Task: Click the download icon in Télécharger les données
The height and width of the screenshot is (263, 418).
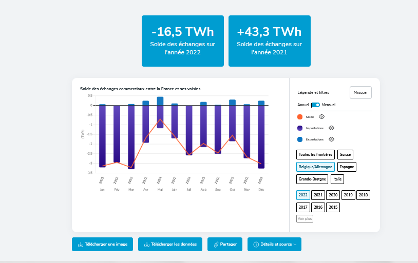Action: point(147,245)
